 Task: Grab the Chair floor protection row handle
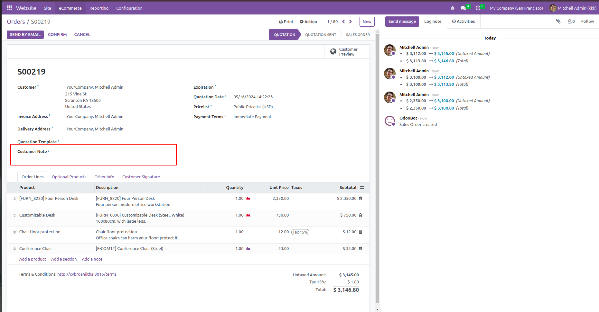click(14, 232)
